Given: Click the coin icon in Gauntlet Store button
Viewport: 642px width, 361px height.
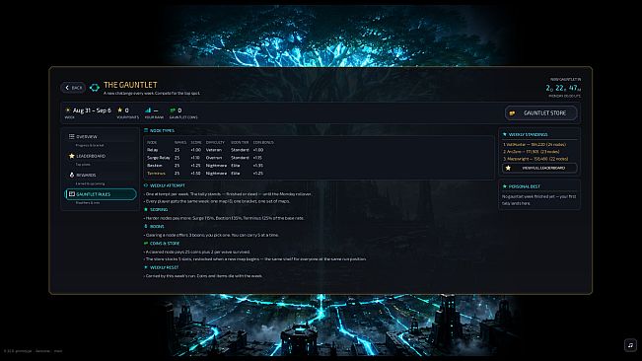Looking at the screenshot, I should [512, 113].
